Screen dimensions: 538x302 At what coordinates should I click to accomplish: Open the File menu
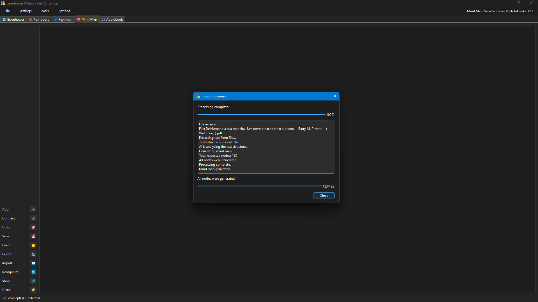(x=7, y=11)
